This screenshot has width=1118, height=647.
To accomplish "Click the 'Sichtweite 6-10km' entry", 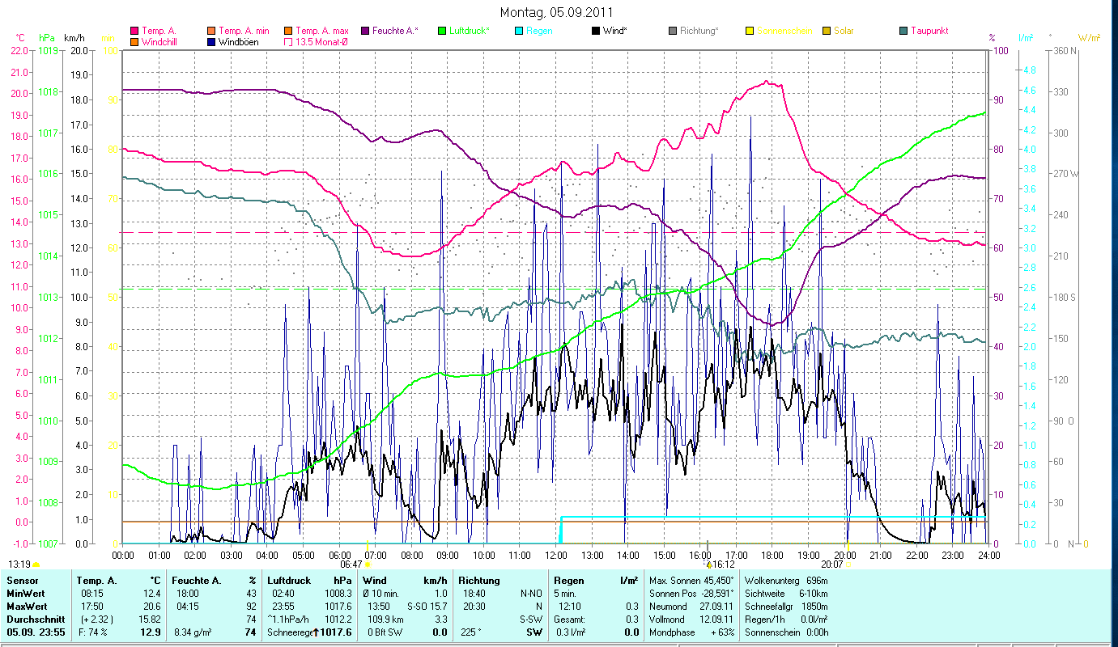I will pos(785,593).
